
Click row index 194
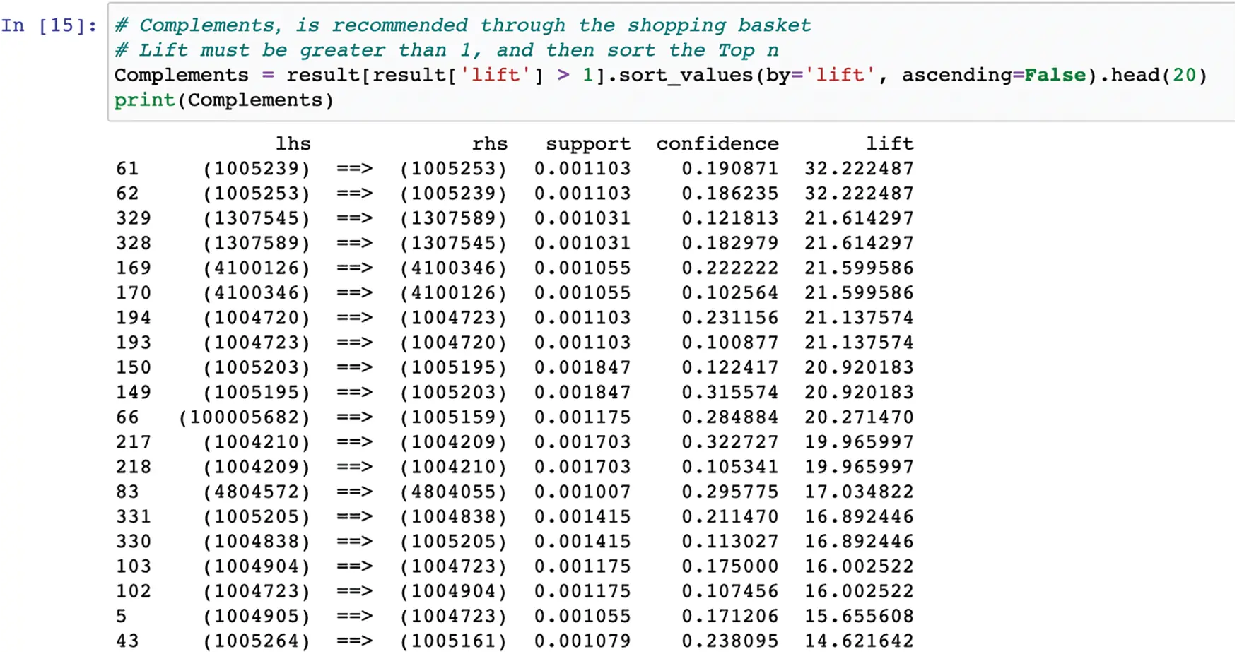click(x=134, y=318)
